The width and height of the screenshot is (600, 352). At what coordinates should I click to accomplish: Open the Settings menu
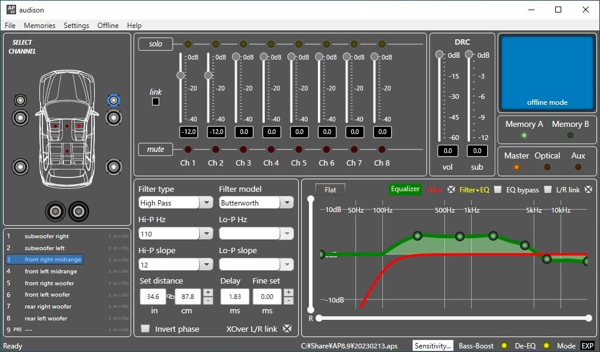pos(76,25)
